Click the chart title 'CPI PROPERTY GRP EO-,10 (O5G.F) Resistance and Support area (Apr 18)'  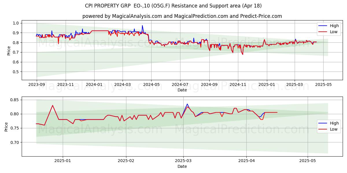pos(173,6)
